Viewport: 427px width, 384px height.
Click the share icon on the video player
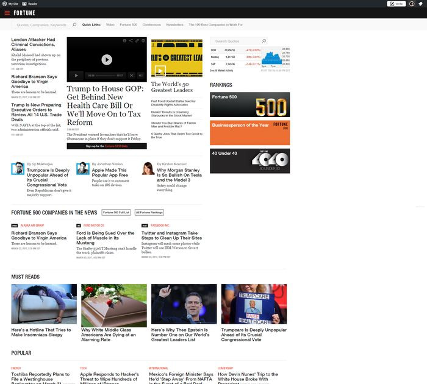[x=131, y=41]
